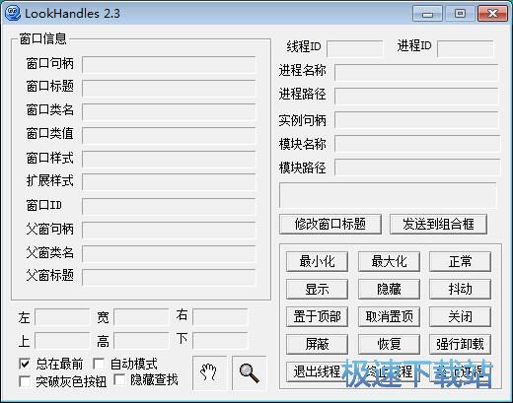Focus the 模块名称 input field

pos(417,144)
